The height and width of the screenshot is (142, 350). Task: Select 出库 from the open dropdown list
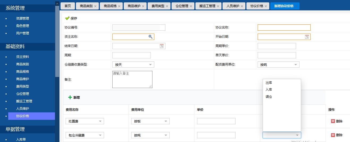pos(269,83)
